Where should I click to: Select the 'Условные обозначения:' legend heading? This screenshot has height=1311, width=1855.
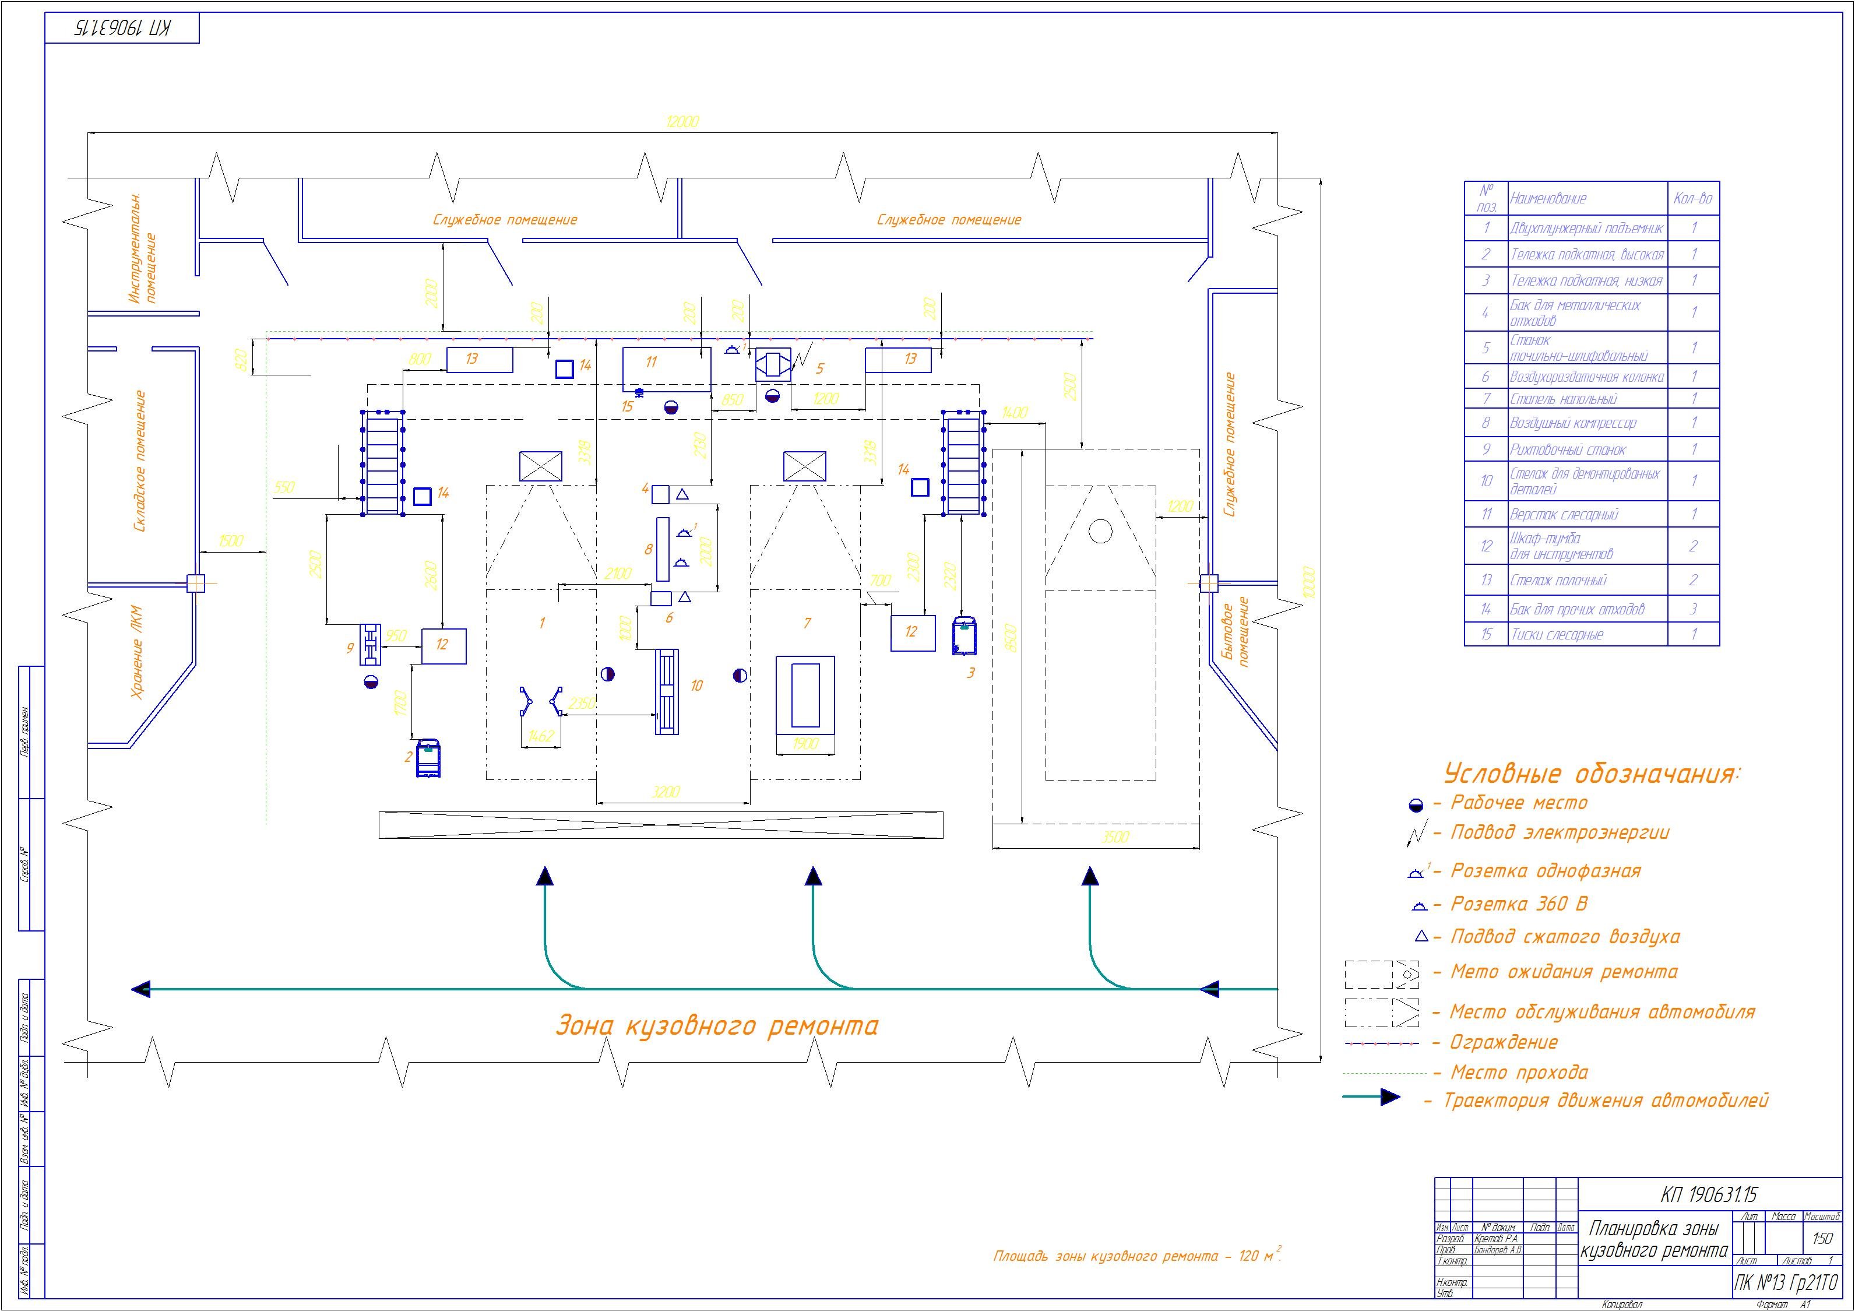tap(1591, 774)
